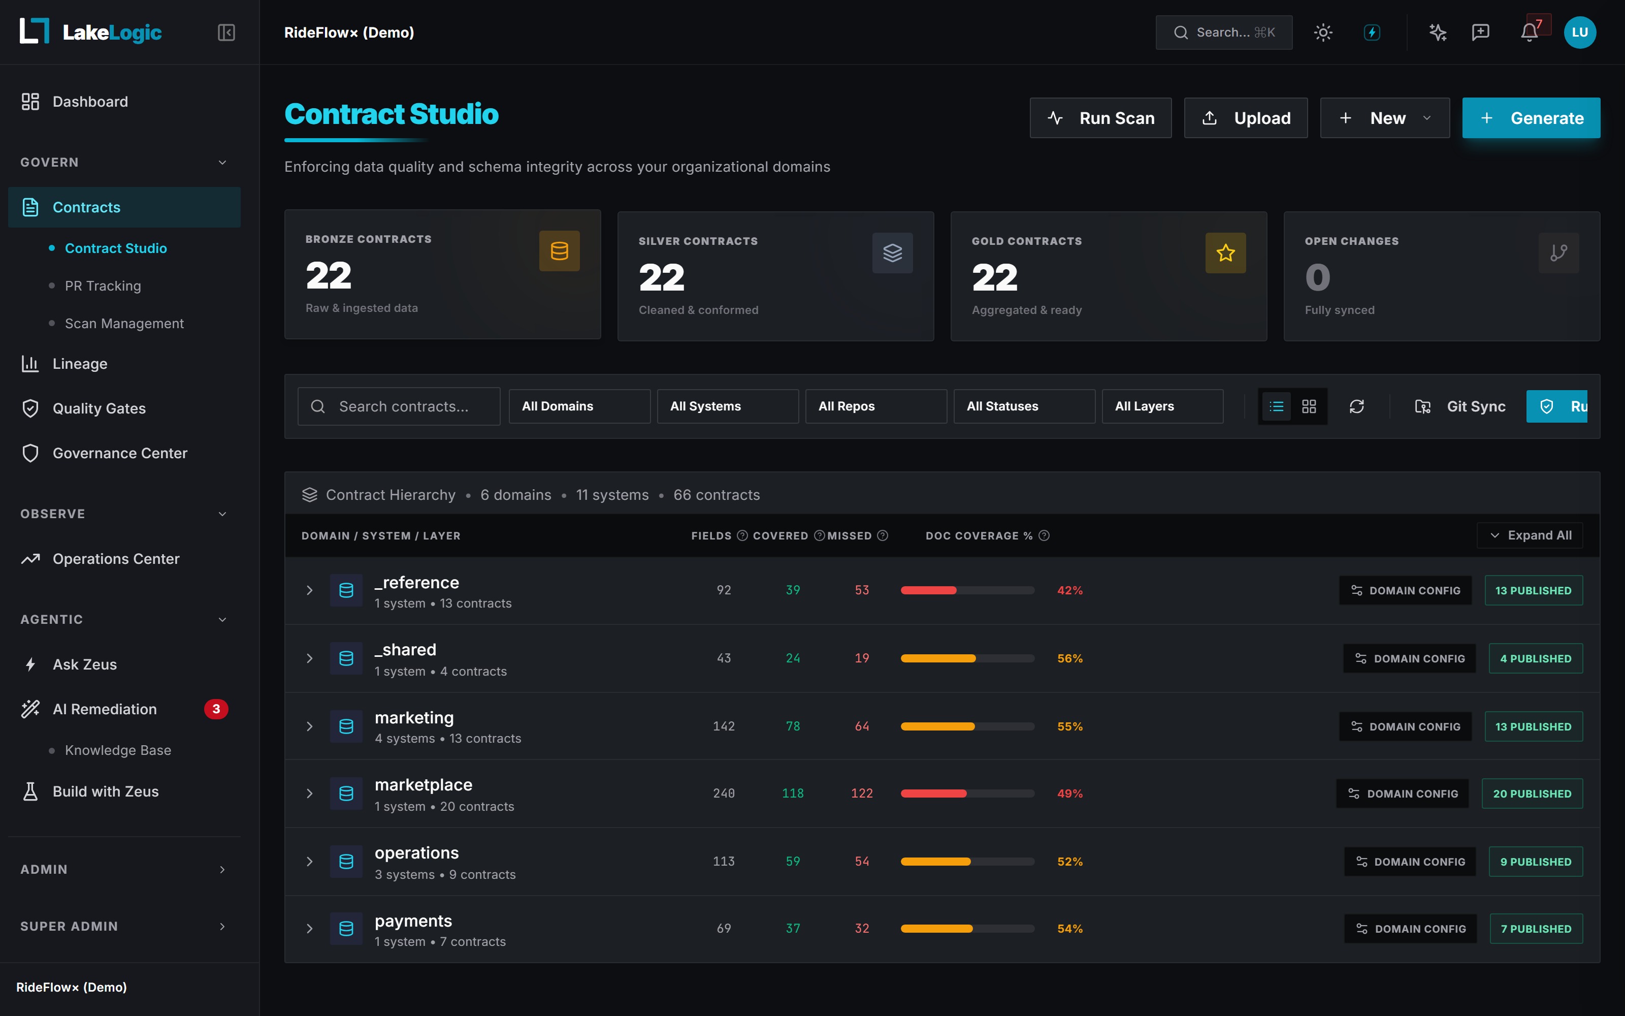Open the All Domains dropdown

(x=579, y=406)
